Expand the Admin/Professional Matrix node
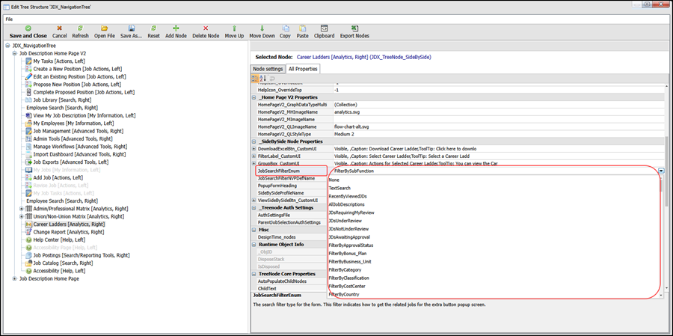This screenshot has height=336, width=673. (22, 209)
